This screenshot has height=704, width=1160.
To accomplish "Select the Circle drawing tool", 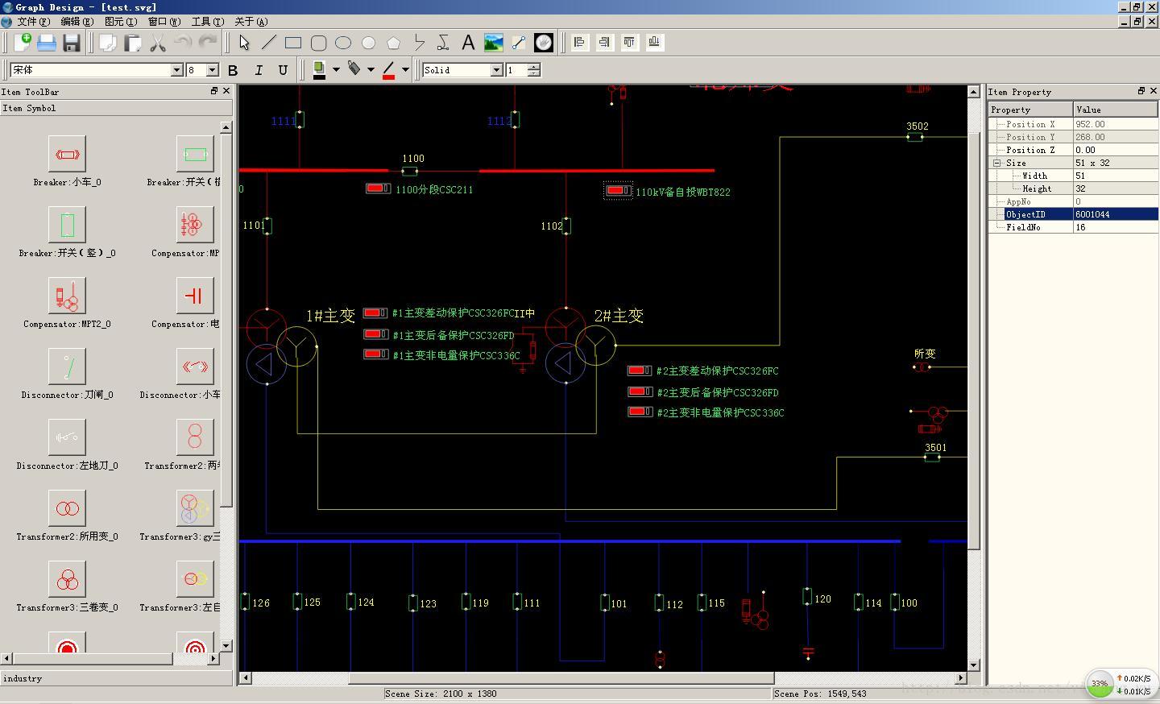I will coord(368,43).
